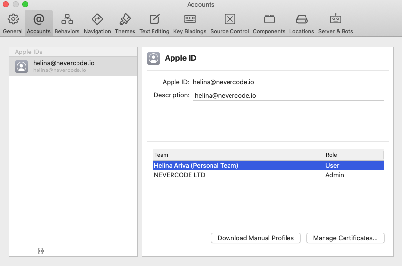The height and width of the screenshot is (266, 402).
Task: Click the account avatar in Apple IDs list
Action: point(21,67)
